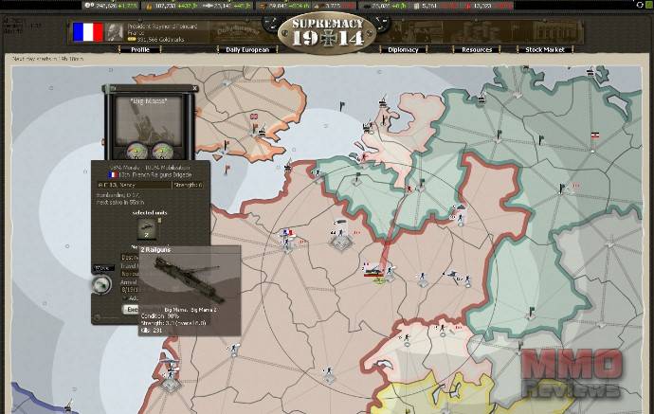The width and height of the screenshot is (654, 414).
Task: Close the Big Mama unit panel
Action: coord(195,88)
